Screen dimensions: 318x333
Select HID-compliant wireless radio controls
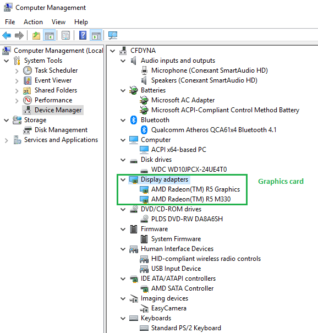[206, 259]
